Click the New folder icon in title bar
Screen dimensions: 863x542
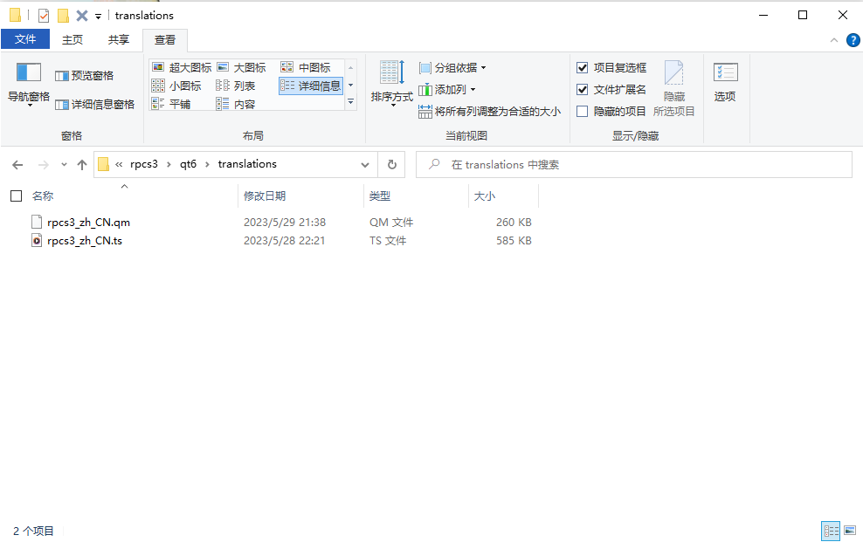(x=63, y=16)
